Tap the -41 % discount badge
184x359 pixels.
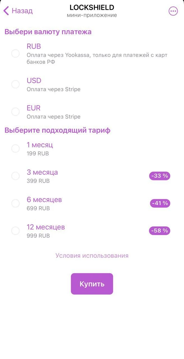pyautogui.click(x=160, y=203)
